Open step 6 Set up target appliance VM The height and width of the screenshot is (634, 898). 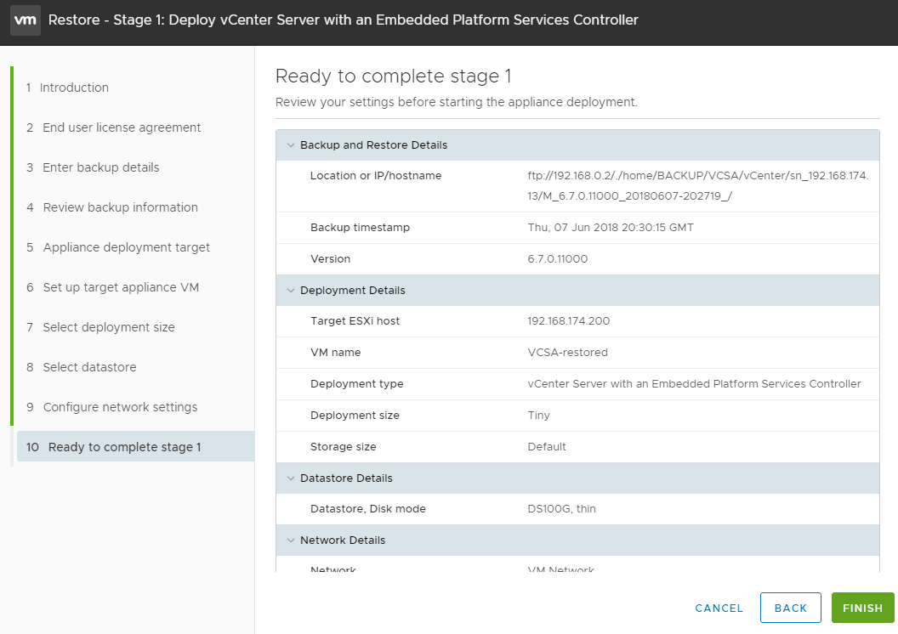click(113, 287)
